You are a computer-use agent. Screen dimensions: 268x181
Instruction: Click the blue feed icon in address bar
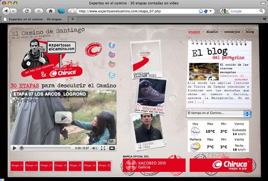coord(206,11)
